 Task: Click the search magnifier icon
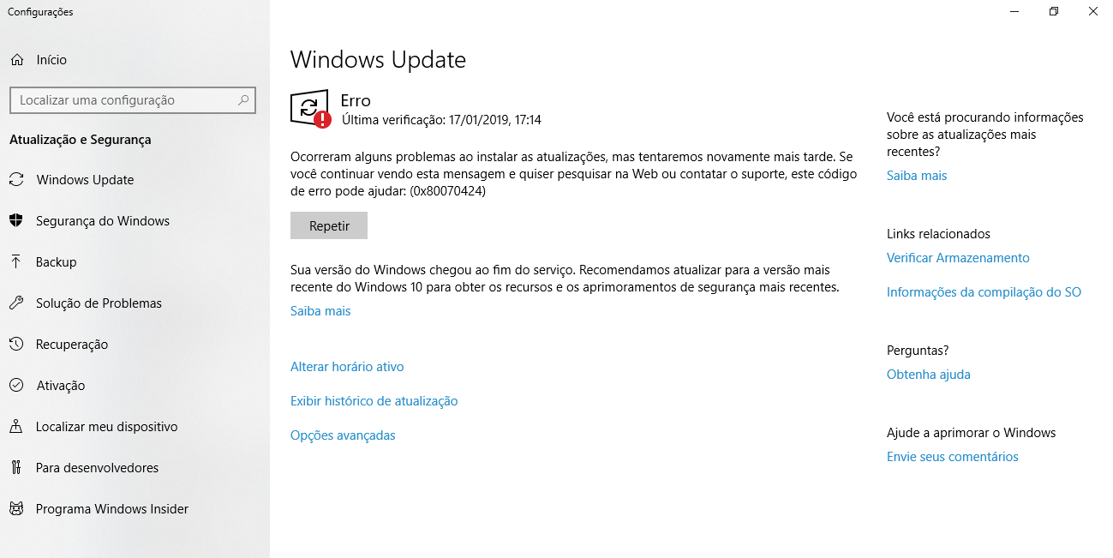[x=243, y=100]
